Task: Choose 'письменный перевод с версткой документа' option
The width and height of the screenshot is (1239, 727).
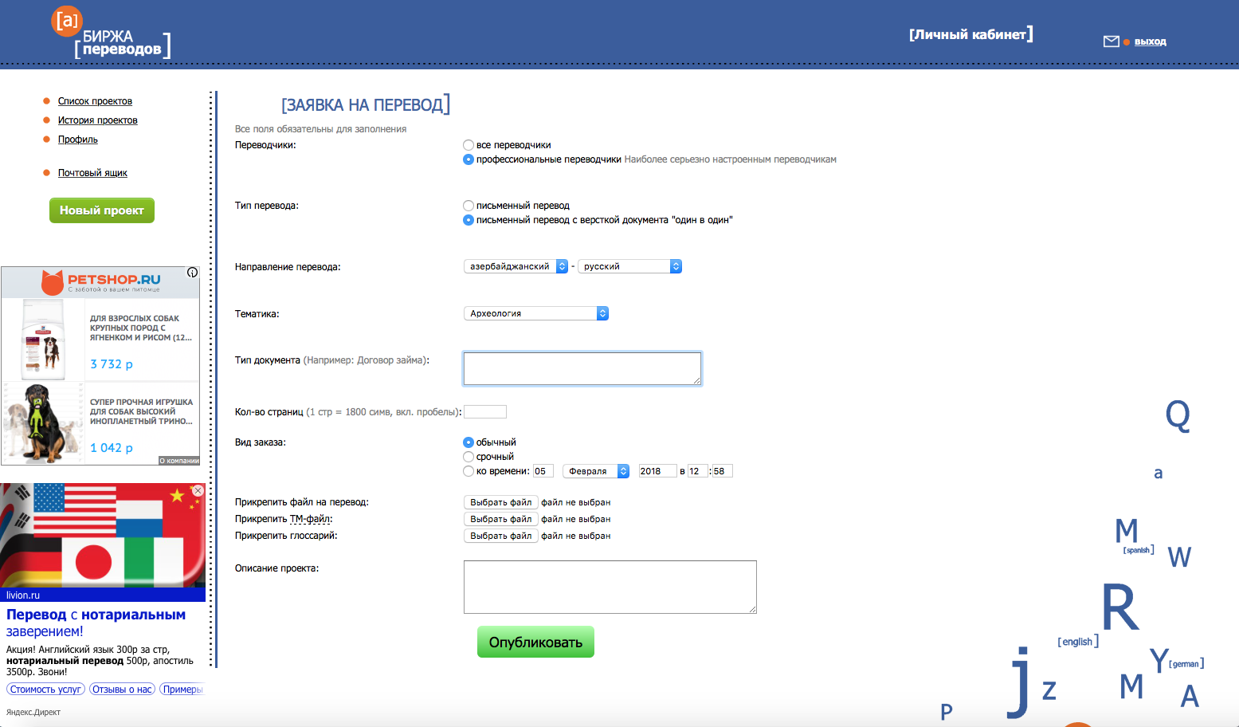Action: tap(469, 220)
